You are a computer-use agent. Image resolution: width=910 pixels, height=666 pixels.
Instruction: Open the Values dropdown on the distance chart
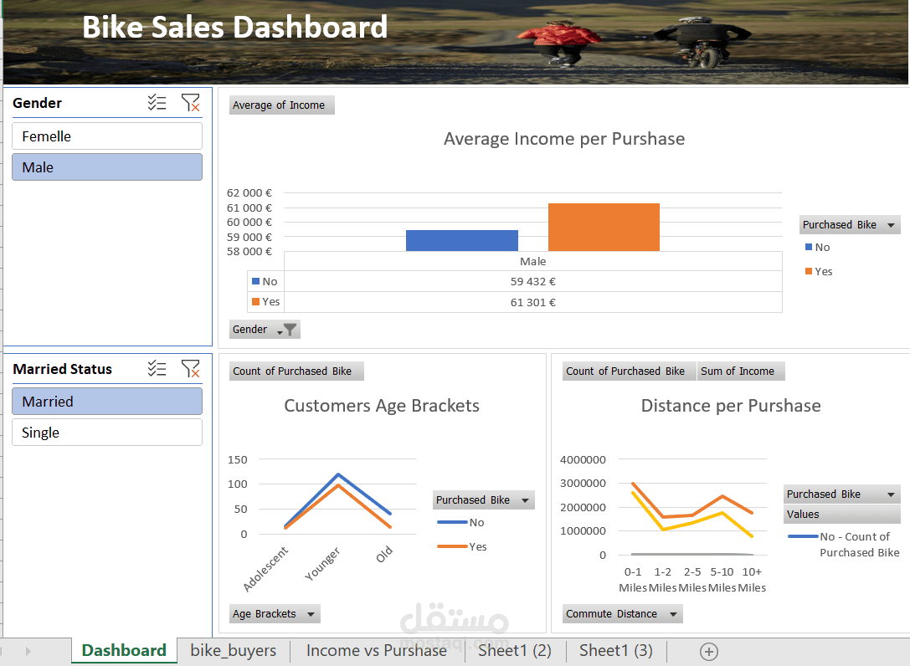click(x=841, y=513)
